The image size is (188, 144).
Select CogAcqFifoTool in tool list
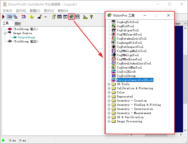point(128,22)
